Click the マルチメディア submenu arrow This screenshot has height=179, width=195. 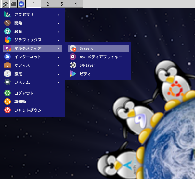58,49
